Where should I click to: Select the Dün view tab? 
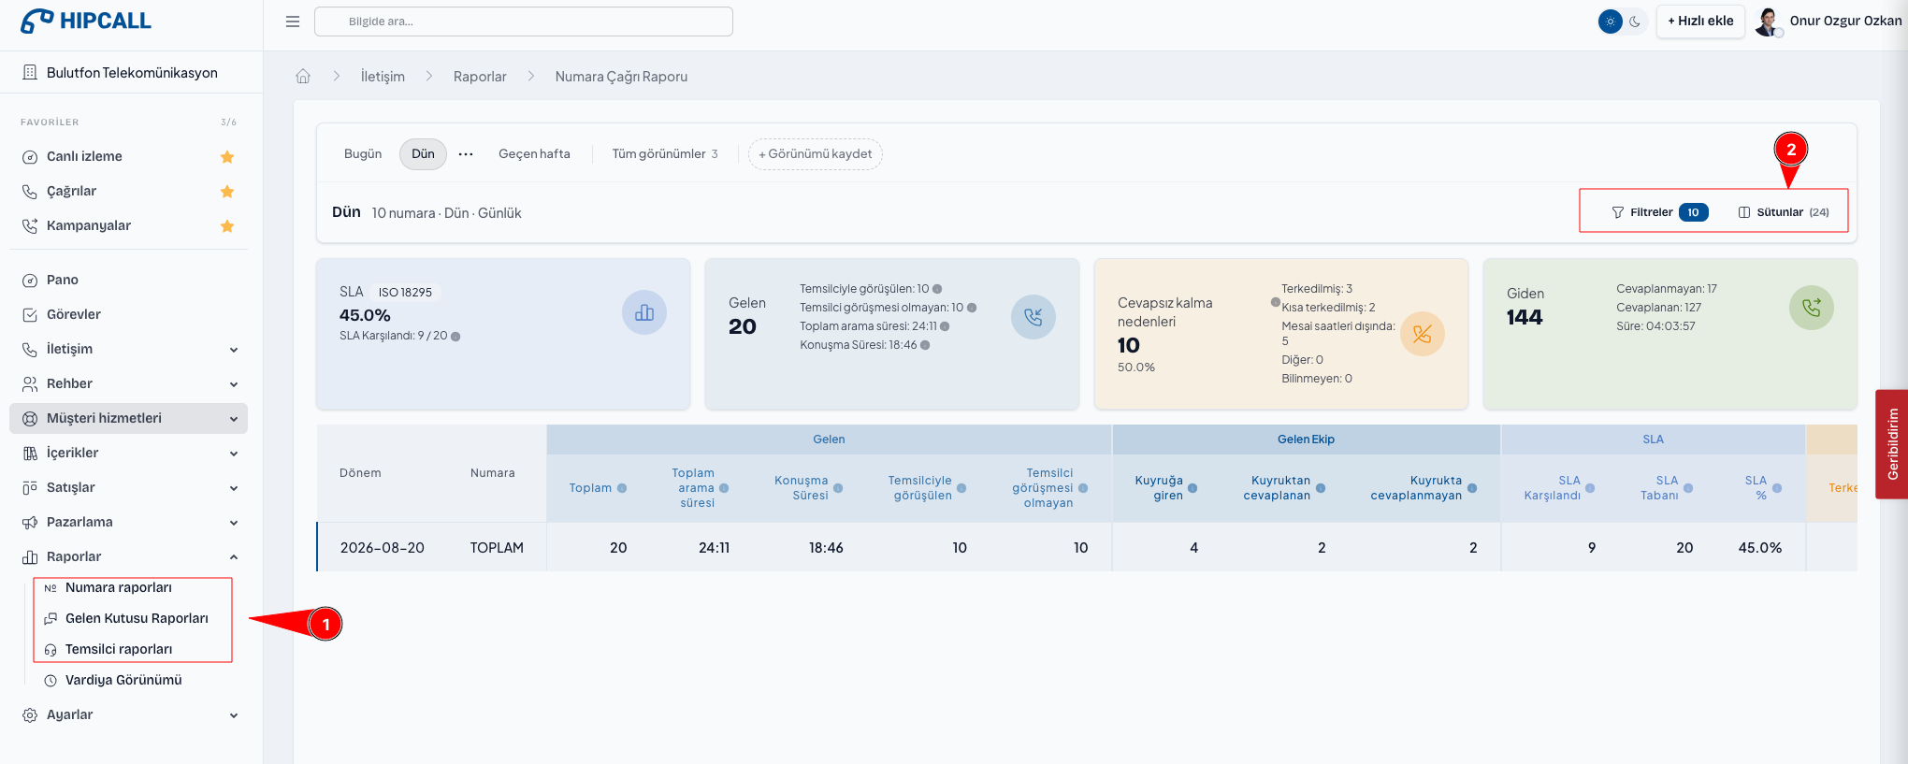pos(423,154)
